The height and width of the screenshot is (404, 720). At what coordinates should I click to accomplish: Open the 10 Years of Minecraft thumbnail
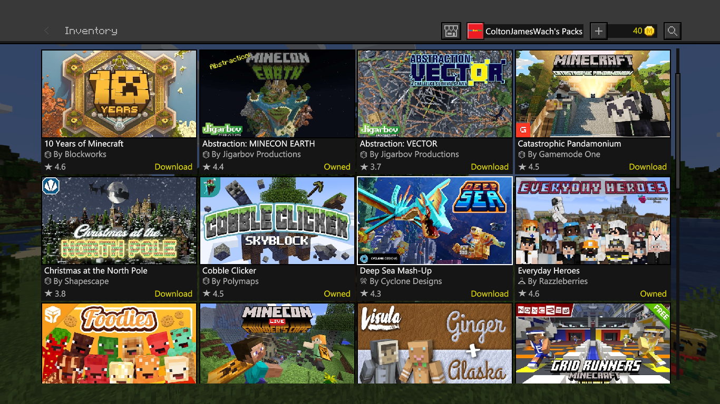pos(119,94)
